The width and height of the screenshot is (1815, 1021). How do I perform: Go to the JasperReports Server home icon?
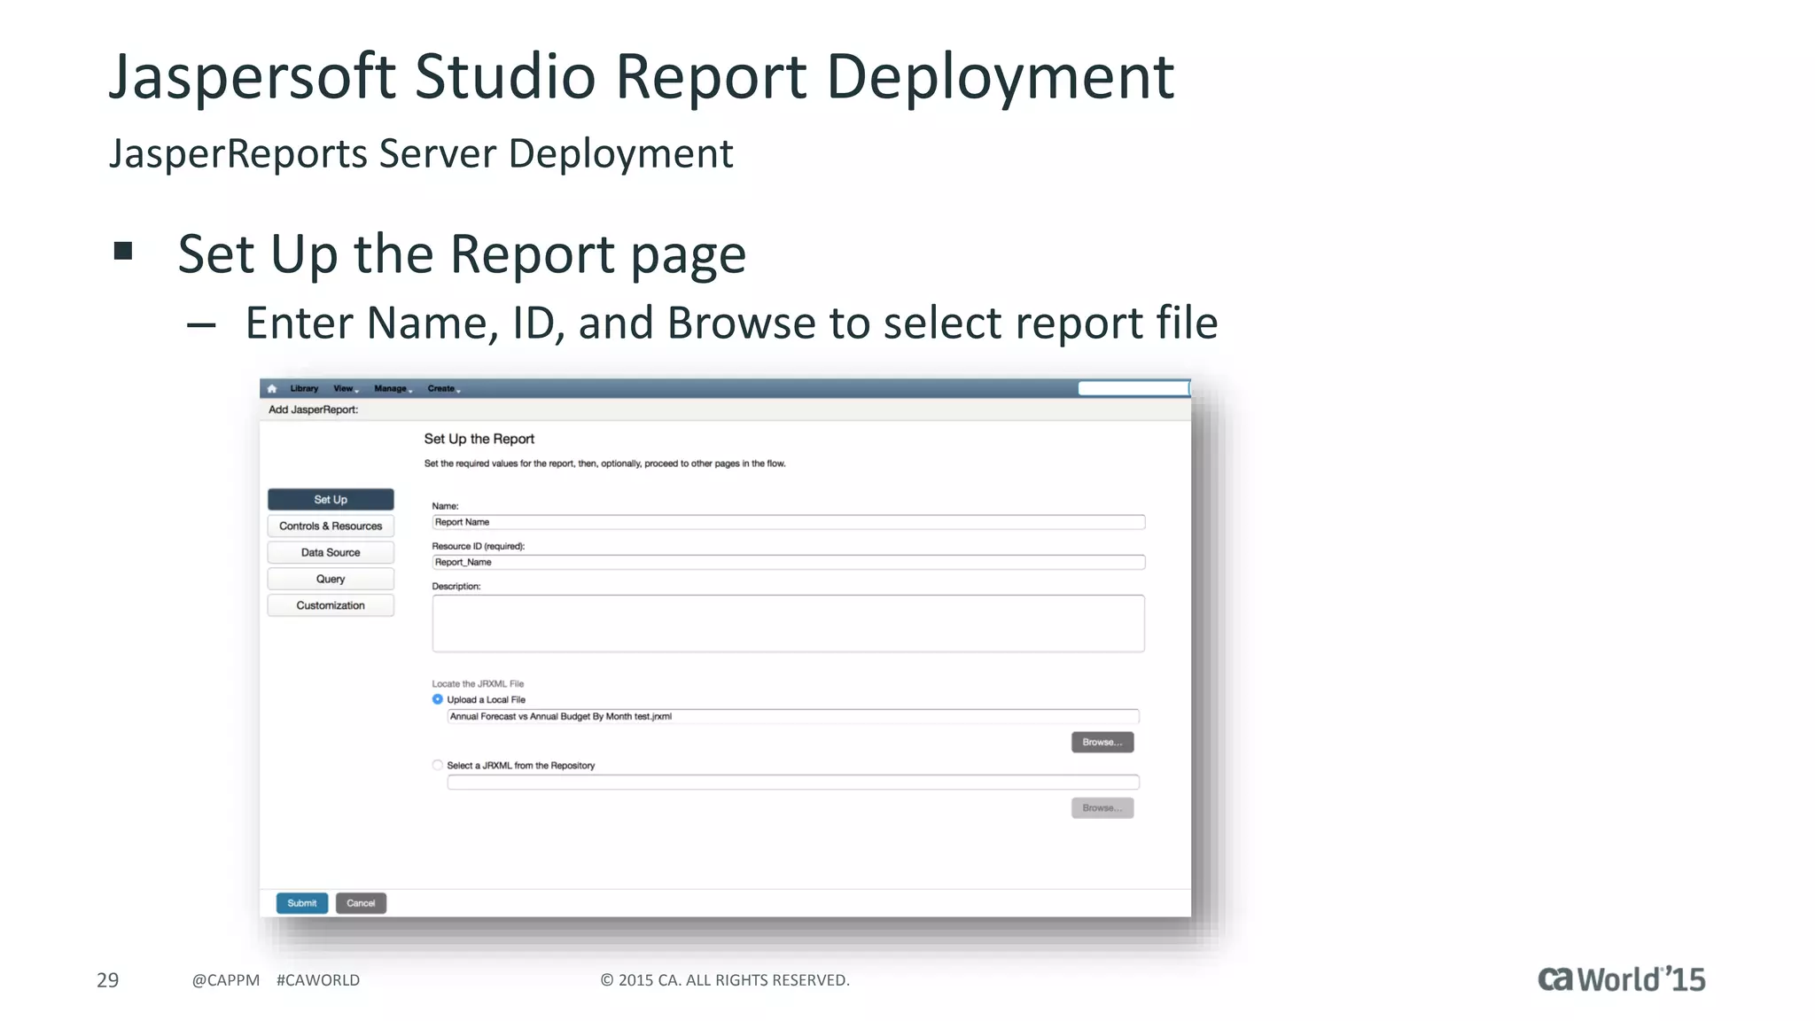[x=272, y=388]
